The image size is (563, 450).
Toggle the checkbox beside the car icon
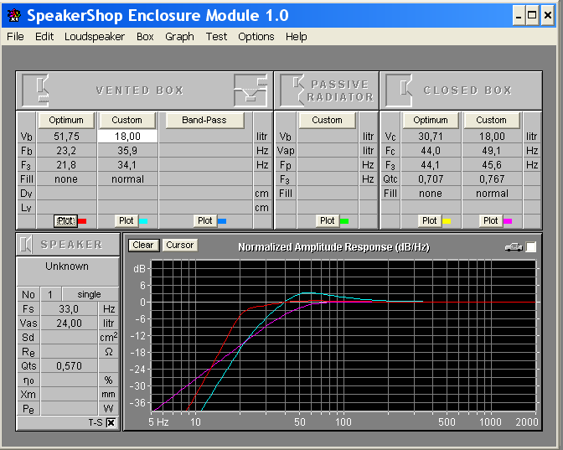pyautogui.click(x=530, y=247)
